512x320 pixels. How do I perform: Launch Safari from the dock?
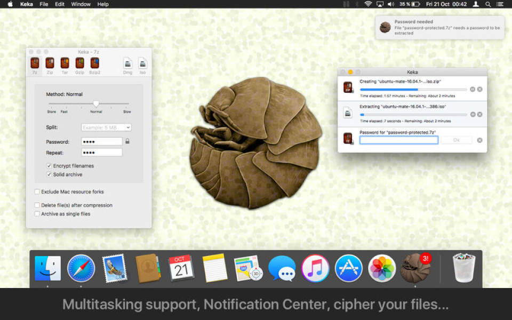(81, 268)
